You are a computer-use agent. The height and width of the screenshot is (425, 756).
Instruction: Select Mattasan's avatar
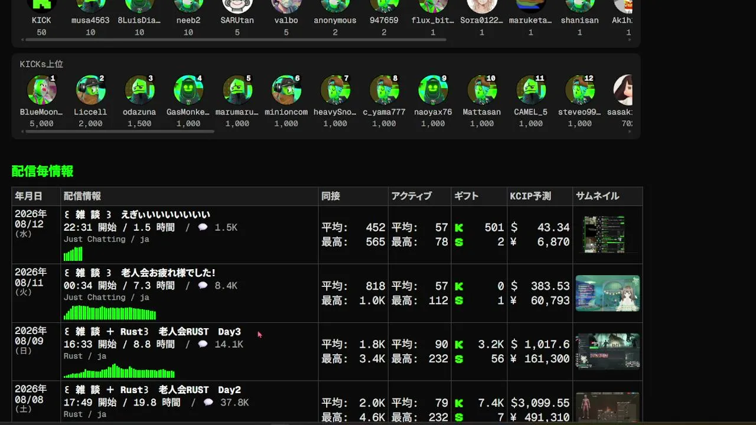pyautogui.click(x=482, y=90)
